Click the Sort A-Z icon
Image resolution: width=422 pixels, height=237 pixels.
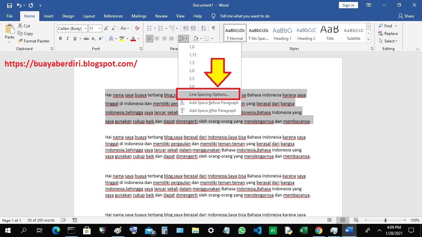pyautogui.click(x=203, y=29)
